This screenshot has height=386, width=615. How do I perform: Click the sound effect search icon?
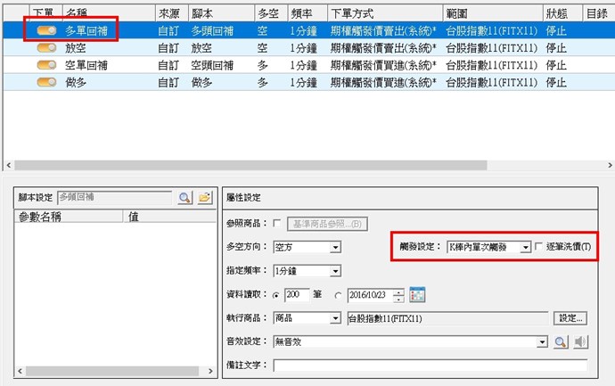tap(561, 341)
